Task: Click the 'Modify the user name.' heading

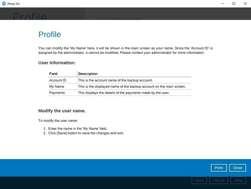Action: [62, 111]
